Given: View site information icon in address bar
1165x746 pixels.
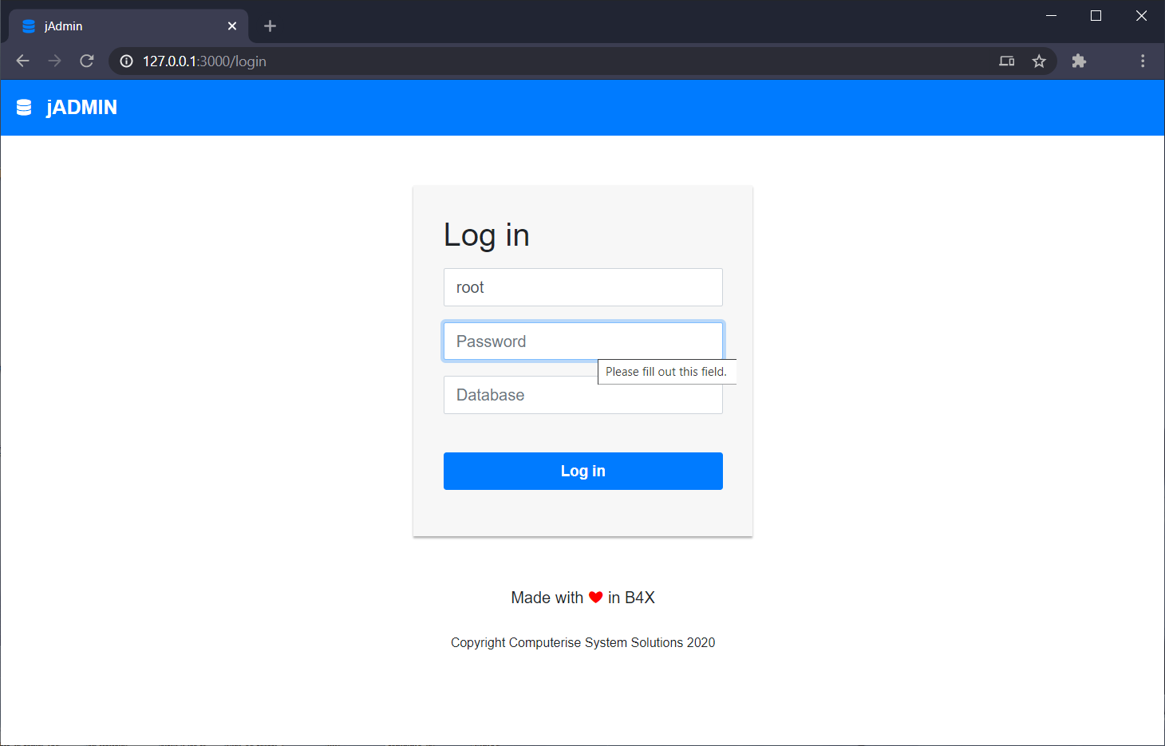Looking at the screenshot, I should (x=126, y=61).
